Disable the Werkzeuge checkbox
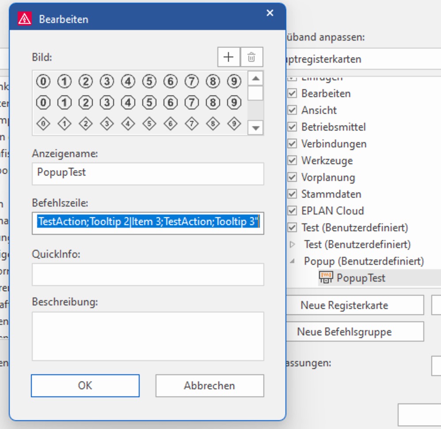The height and width of the screenshot is (429, 441). coord(292,161)
